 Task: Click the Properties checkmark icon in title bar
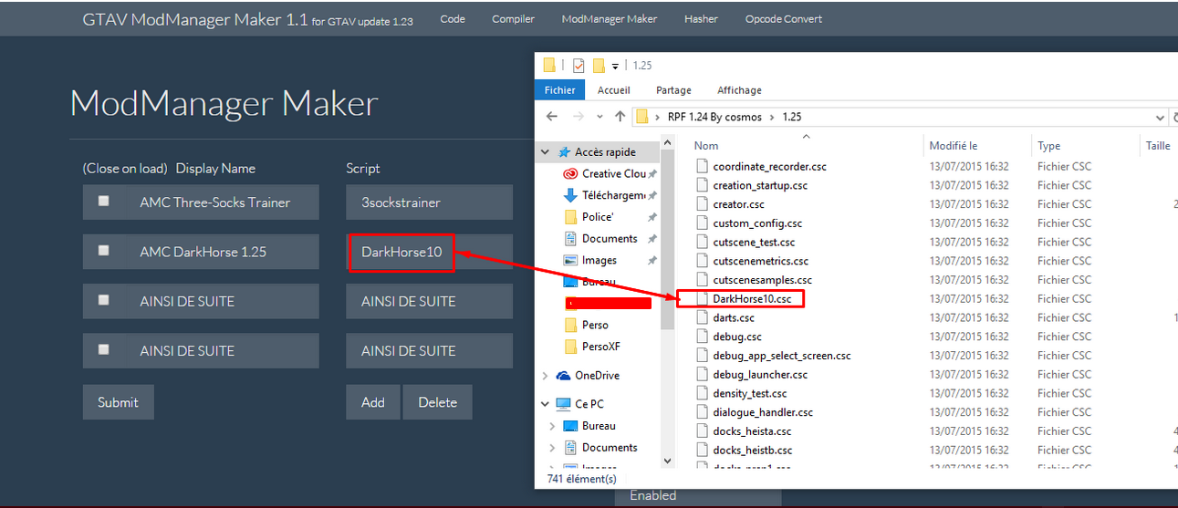point(578,65)
